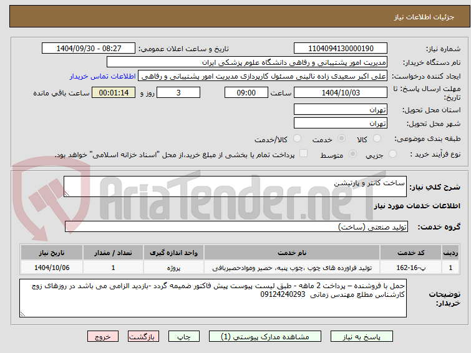Click the need date cell 1404/10/06

[x=52, y=268]
